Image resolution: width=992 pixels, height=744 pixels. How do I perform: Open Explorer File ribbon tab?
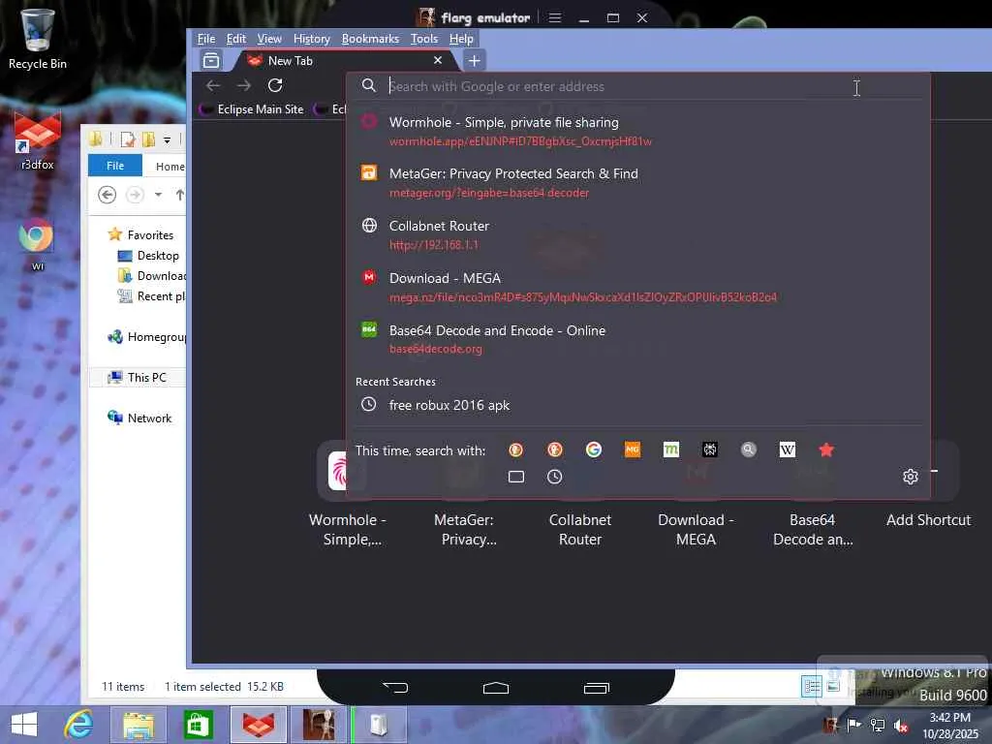(x=115, y=166)
